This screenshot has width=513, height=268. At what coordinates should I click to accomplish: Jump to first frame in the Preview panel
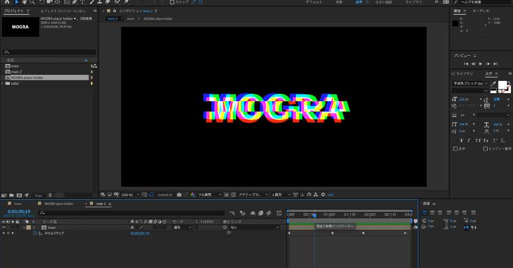(x=466, y=64)
